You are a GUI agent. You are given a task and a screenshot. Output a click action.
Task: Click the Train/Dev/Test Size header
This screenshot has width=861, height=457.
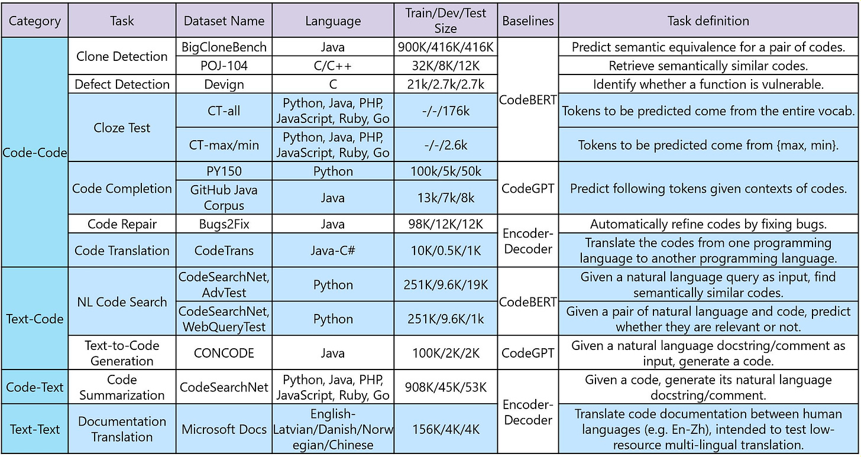[445, 20]
